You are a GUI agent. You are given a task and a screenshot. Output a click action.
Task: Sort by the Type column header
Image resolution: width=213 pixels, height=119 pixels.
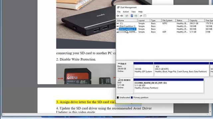point(155,20)
